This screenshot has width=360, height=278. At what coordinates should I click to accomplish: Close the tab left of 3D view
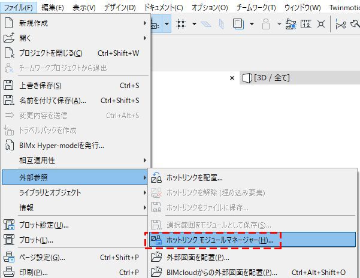(232, 78)
